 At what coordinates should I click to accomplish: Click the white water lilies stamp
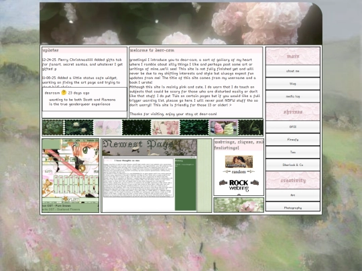point(78,127)
